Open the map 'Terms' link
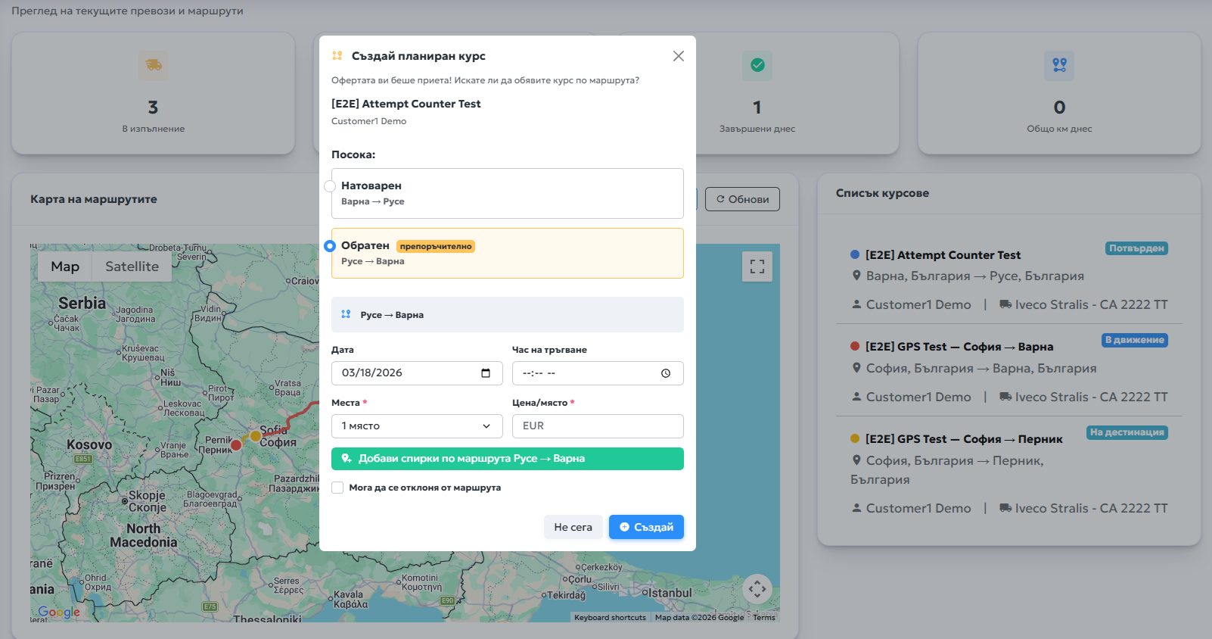Viewport: 1212px width, 639px height. tap(764, 618)
